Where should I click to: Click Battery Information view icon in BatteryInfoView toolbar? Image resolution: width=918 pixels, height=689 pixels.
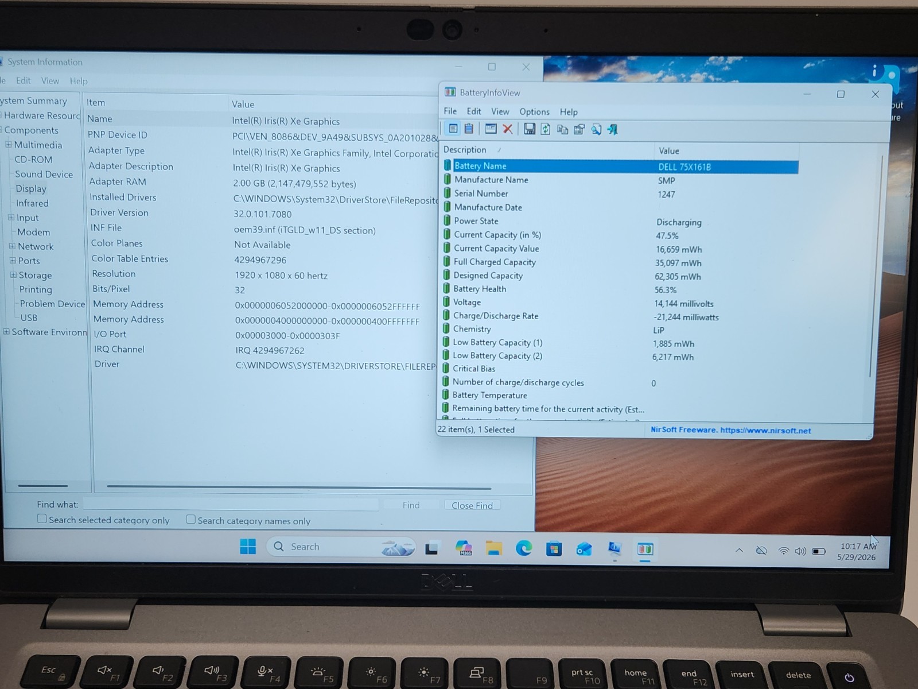(453, 129)
